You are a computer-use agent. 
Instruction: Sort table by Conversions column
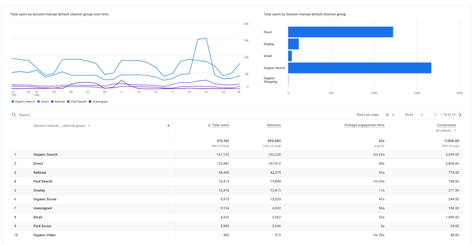pyautogui.click(x=446, y=125)
